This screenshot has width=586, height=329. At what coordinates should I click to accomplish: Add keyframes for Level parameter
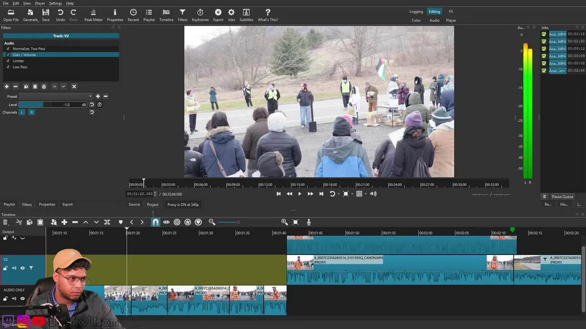tap(99, 105)
